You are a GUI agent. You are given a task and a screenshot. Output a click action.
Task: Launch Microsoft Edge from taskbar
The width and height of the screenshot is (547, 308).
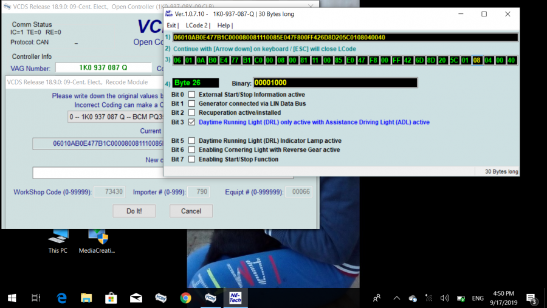pos(61,298)
